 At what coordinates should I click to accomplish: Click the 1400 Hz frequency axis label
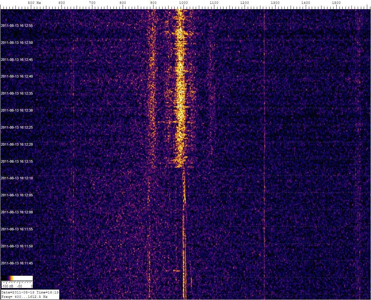pos(306,3)
